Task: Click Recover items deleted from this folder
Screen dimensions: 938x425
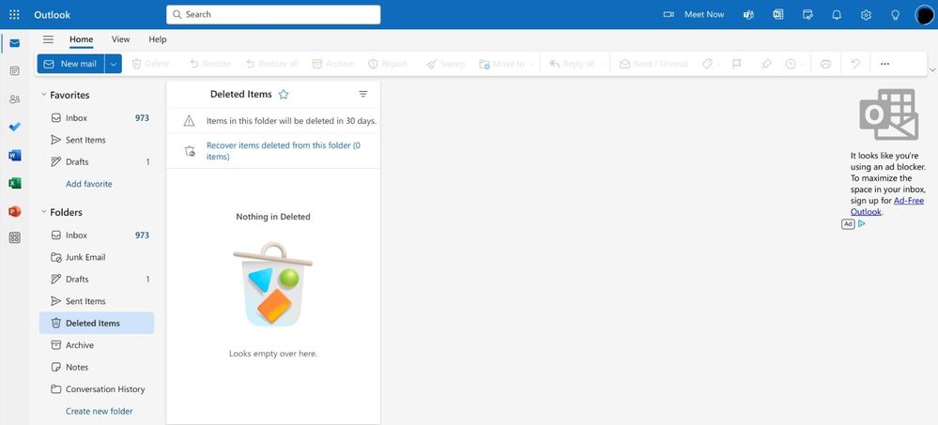Action: coord(284,151)
